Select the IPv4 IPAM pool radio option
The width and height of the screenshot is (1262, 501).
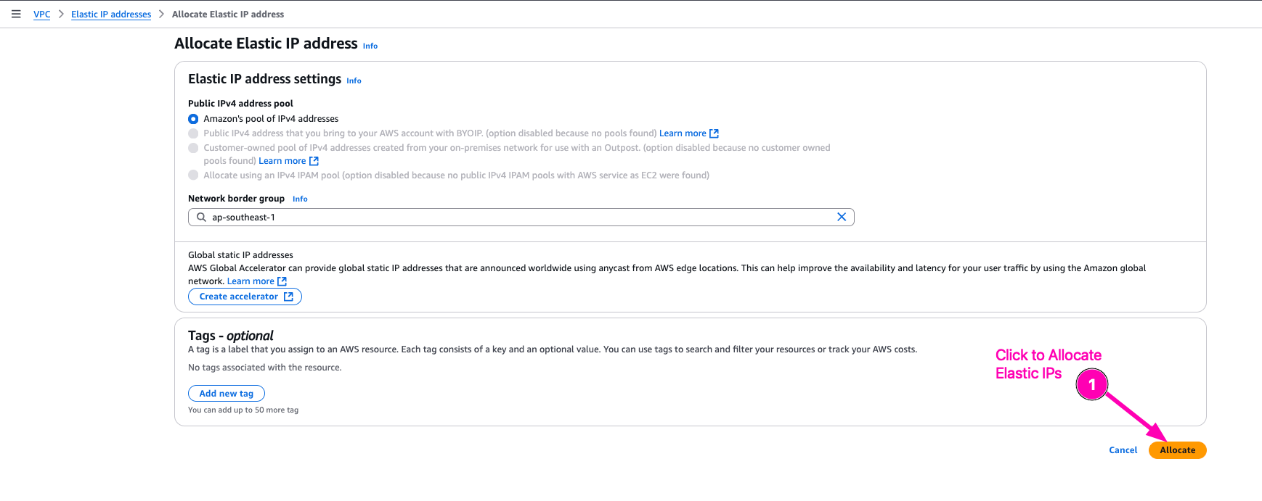click(193, 175)
